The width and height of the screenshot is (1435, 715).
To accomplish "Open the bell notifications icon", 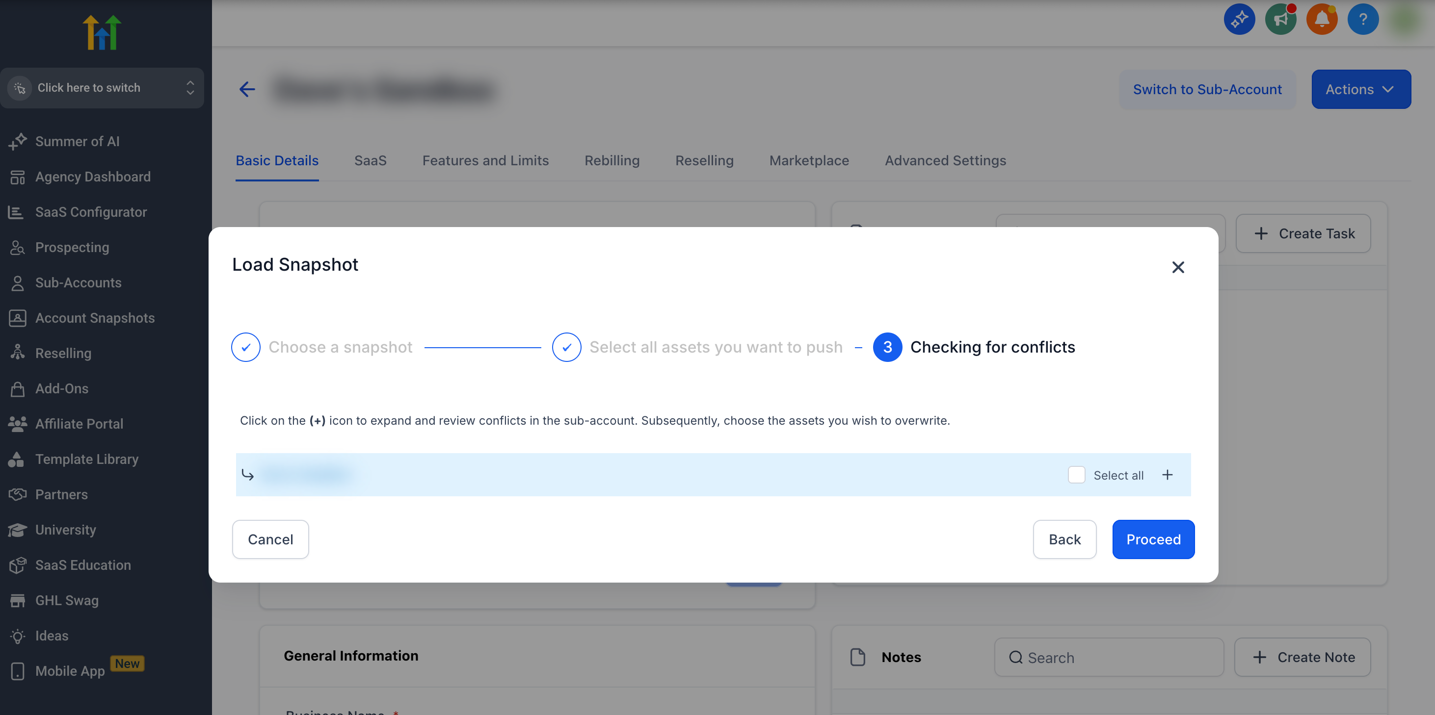I will coord(1321,20).
